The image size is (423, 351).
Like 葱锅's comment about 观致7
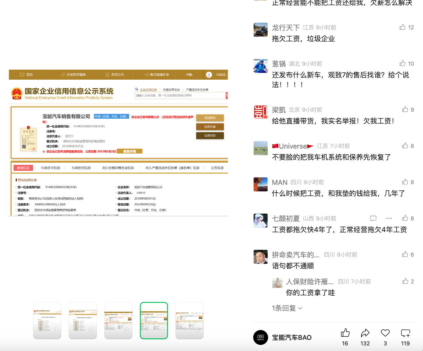coord(403,63)
